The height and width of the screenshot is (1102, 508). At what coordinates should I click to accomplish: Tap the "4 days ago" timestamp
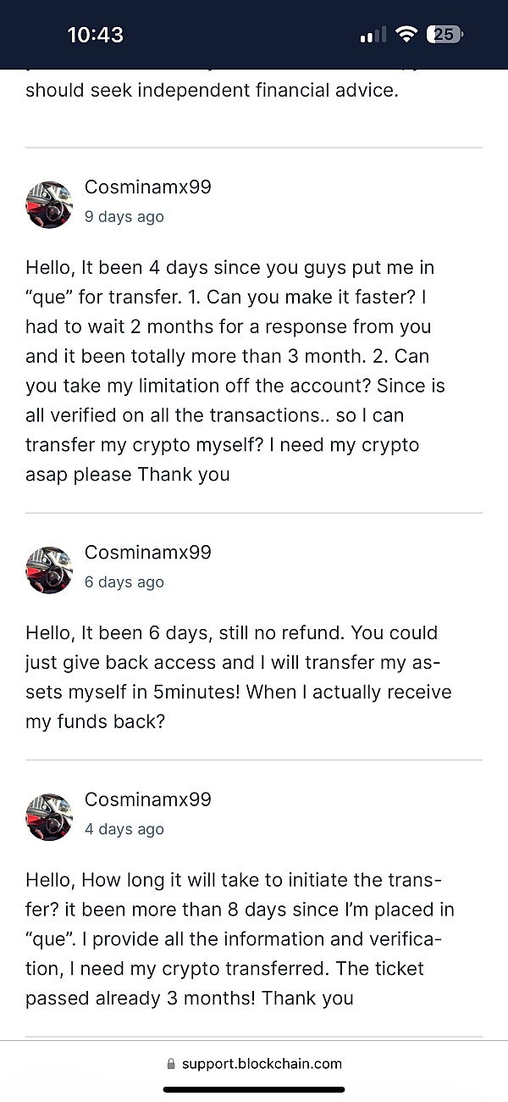tap(124, 830)
